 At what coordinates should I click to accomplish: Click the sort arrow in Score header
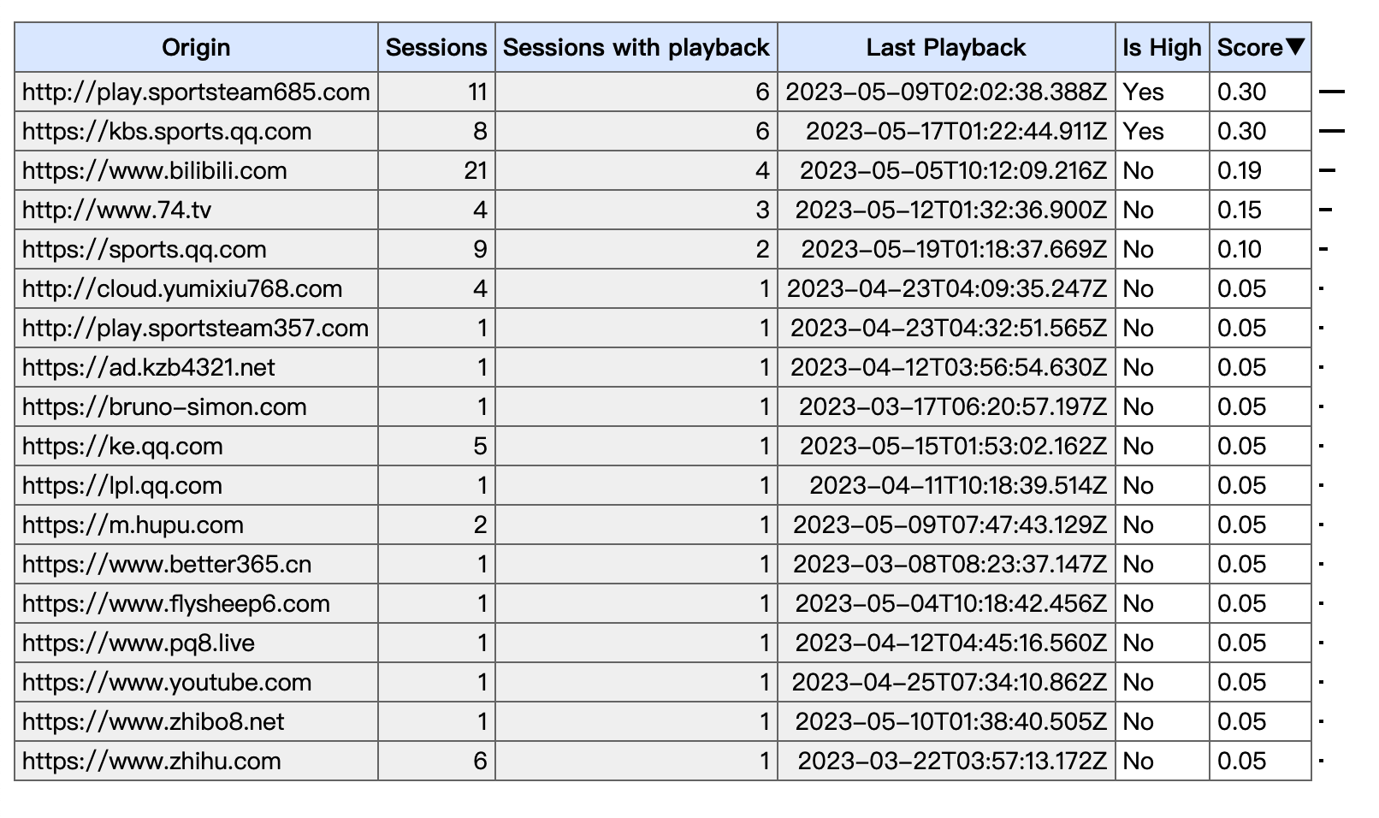click(x=1295, y=47)
